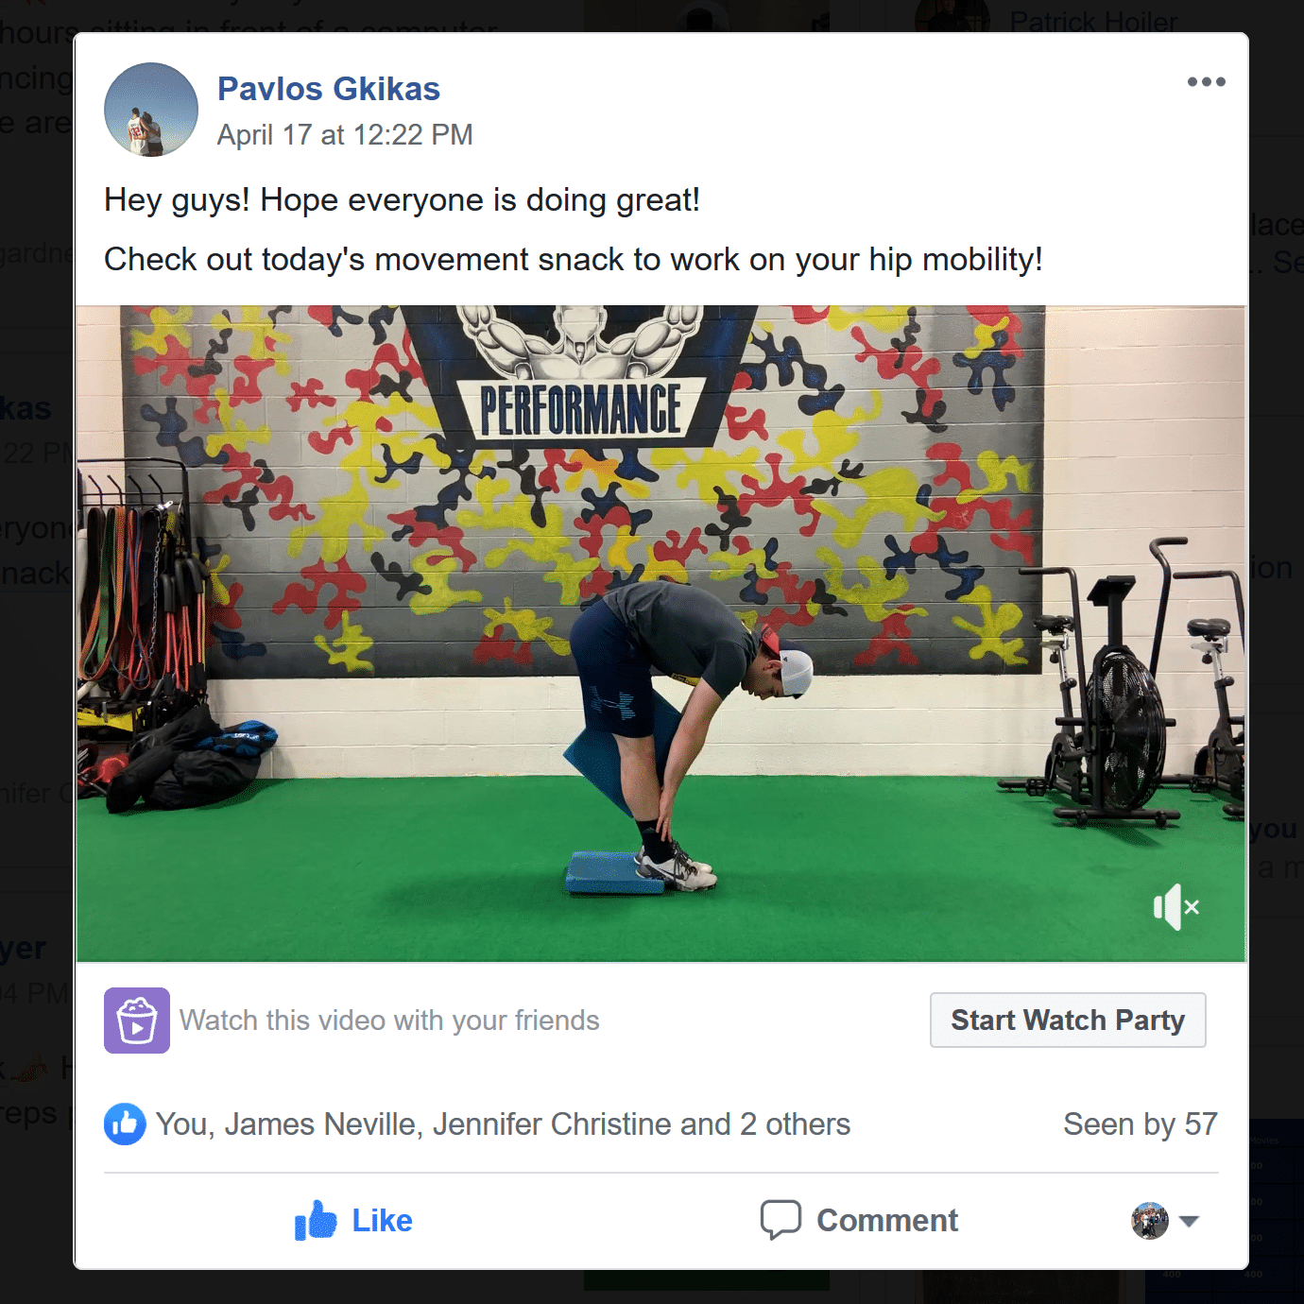Click the speech bubble comment icon
Screen dimensions: 1304x1304
click(781, 1220)
